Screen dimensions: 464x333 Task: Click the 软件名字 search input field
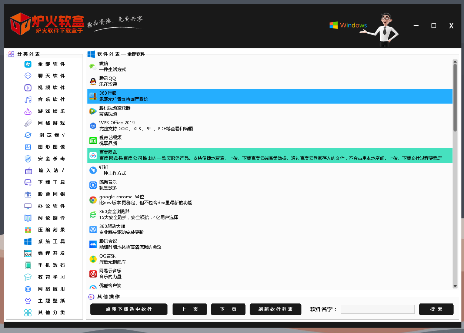[x=378, y=309]
